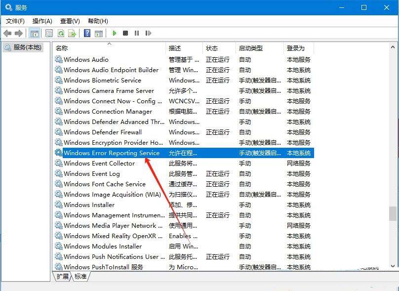The image size is (399, 291).
Task: Restart the selected service
Action: pyautogui.click(x=149, y=33)
